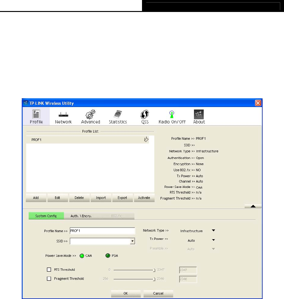Collapse the lower panel with the up arrow
284x299 pixels.
click(x=253, y=206)
